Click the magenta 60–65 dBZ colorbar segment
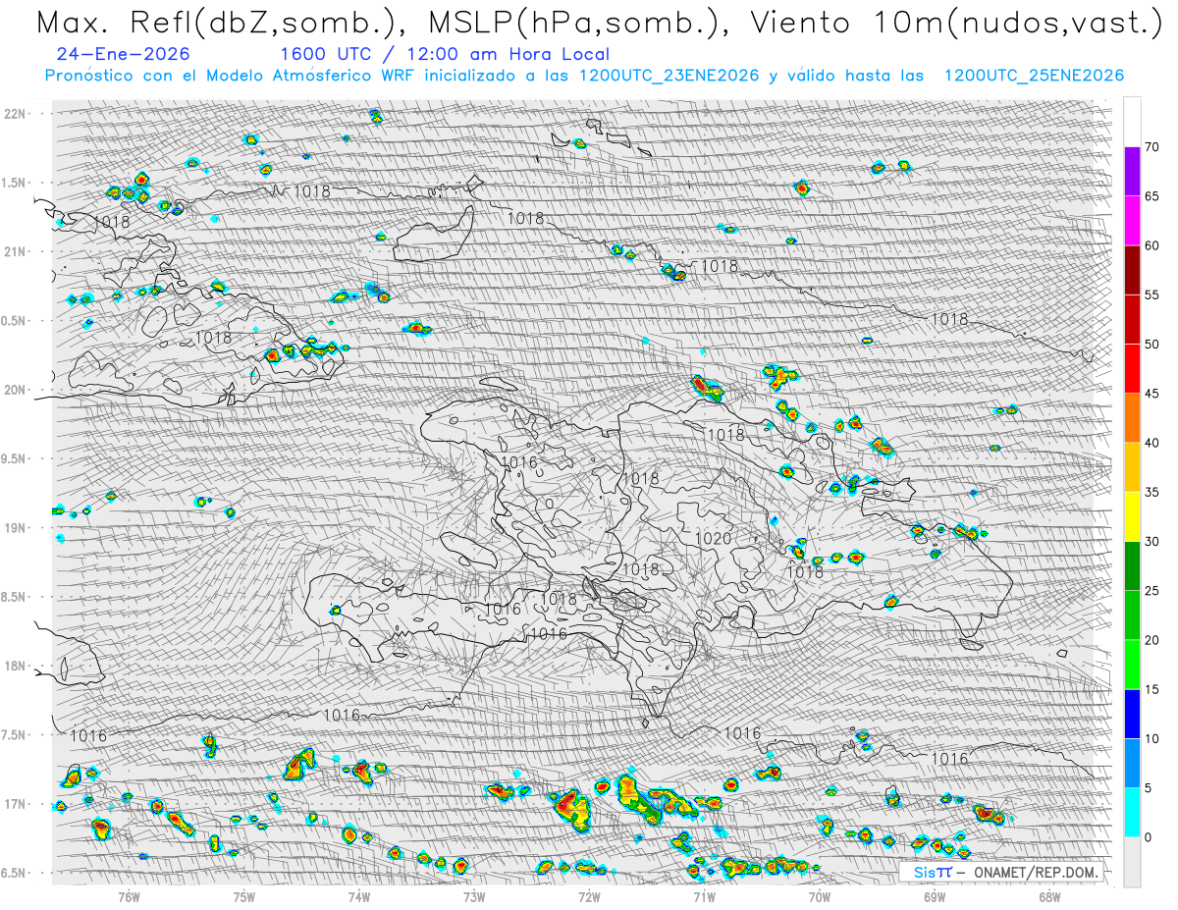The image size is (1178, 910). (x=1132, y=221)
